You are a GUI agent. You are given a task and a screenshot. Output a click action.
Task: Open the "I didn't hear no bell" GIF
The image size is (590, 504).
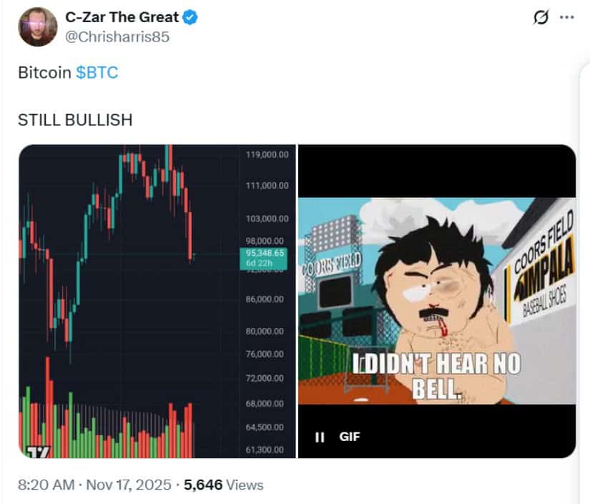point(436,301)
